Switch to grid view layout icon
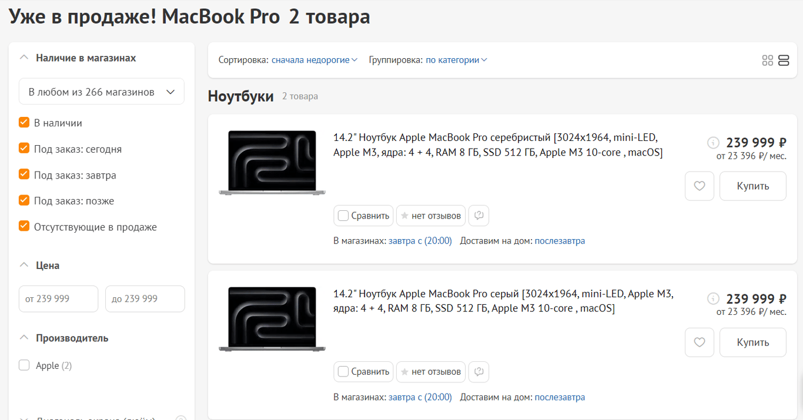803x420 pixels. pyautogui.click(x=767, y=60)
